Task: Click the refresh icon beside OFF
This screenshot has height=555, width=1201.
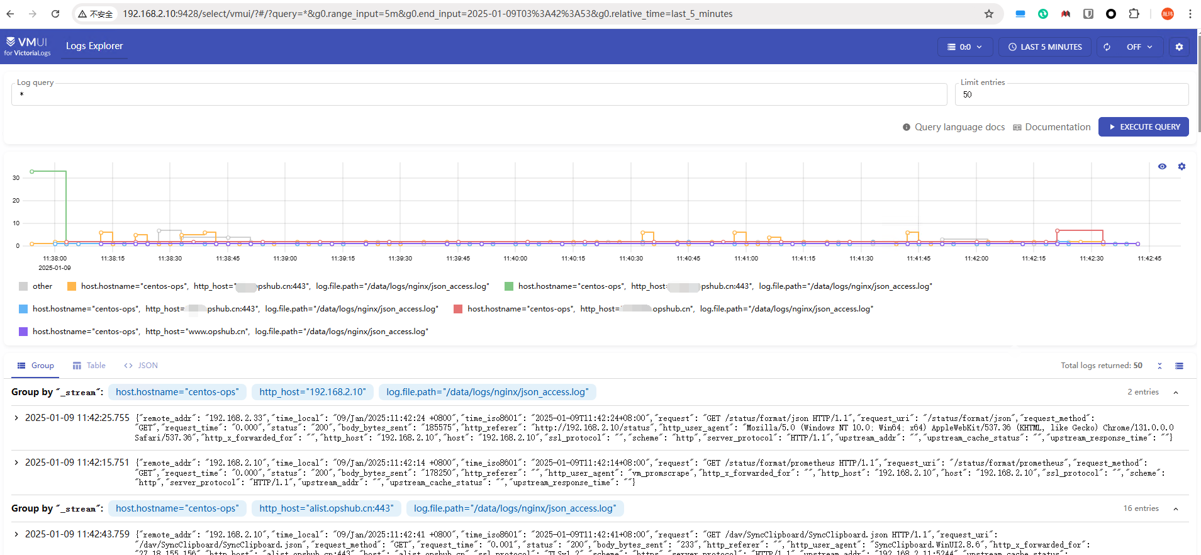Action: click(x=1107, y=47)
